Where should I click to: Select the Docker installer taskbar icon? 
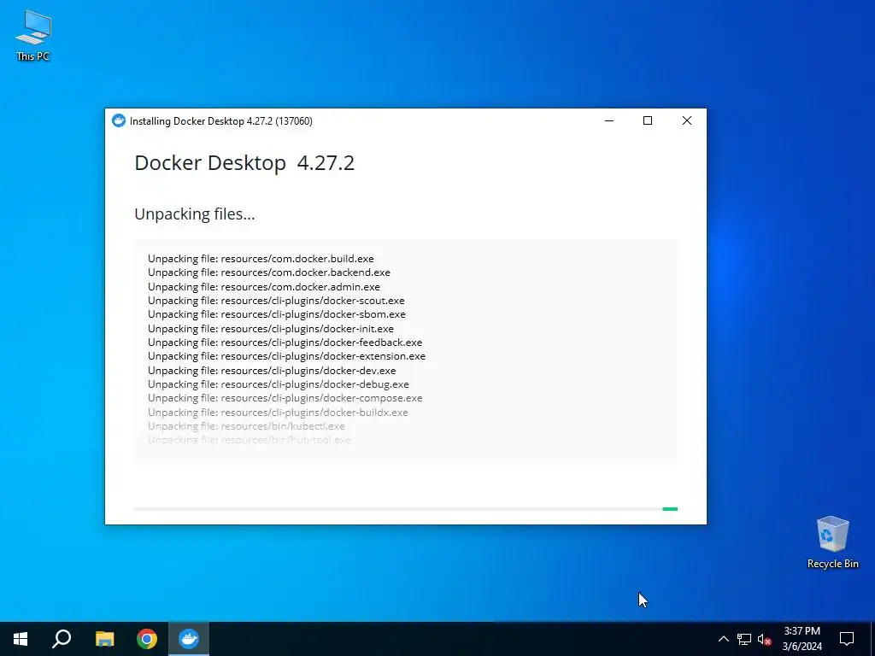click(x=189, y=639)
